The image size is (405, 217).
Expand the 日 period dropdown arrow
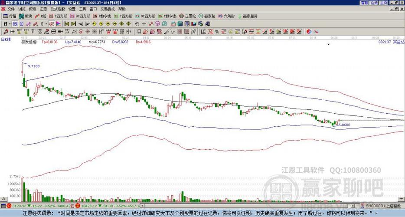coord(10,24)
